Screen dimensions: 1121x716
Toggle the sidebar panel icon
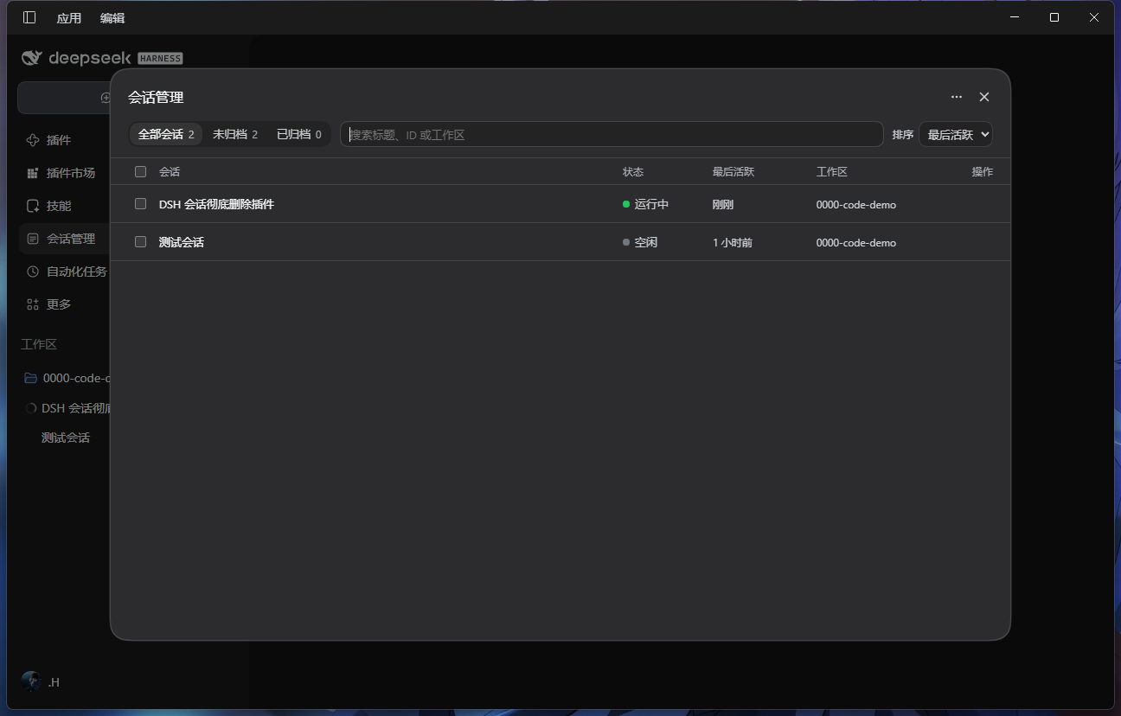tap(29, 17)
